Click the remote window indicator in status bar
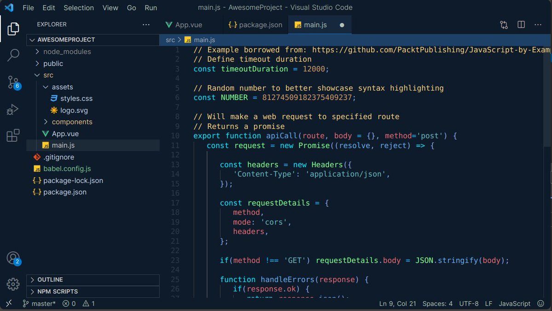 (x=8, y=304)
